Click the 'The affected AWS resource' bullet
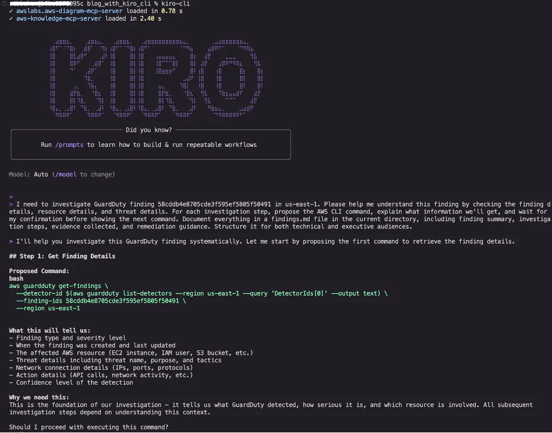Viewport: 552px width, 433px height. click(x=131, y=353)
